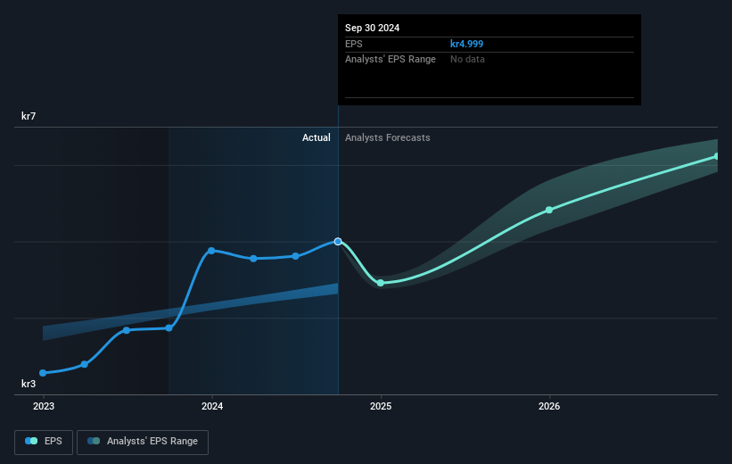Click the Analysts' EPS Range legend swatch icon
This screenshot has width=732, height=464.
(94, 441)
